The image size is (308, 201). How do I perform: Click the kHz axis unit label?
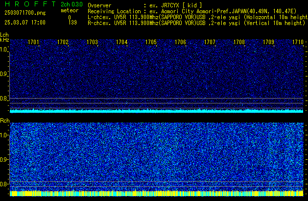(4, 40)
